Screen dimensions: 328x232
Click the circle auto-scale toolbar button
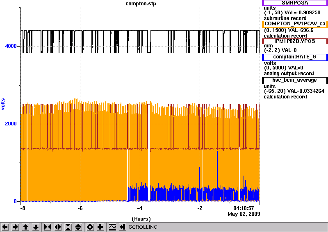pos(90,227)
